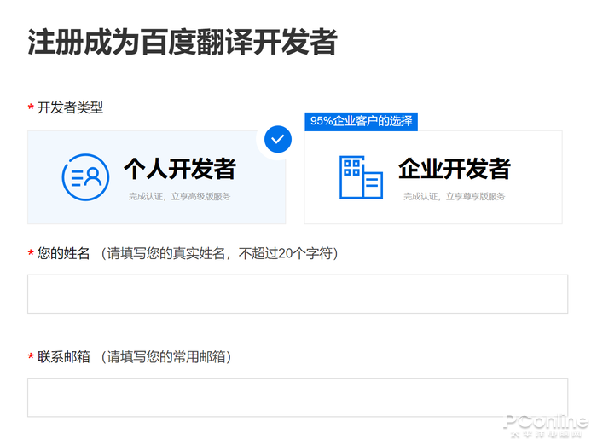Click the 95%企业客户的选择 badge

coord(362,121)
